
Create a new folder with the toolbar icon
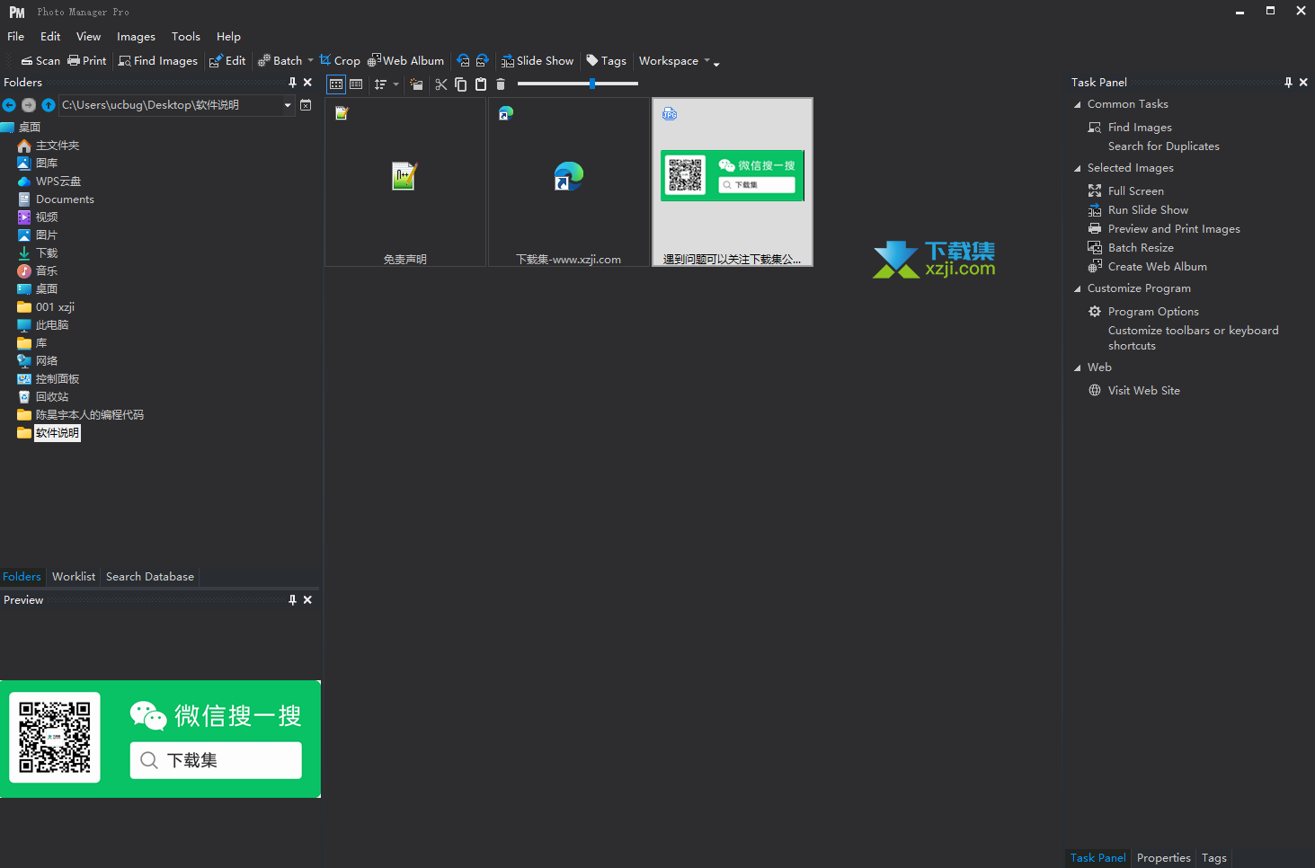(416, 84)
